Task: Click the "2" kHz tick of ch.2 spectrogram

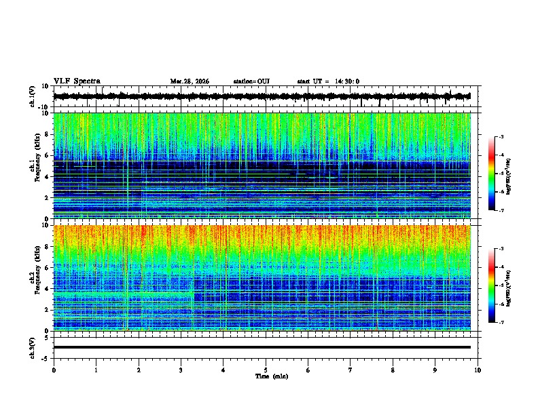Action: [x=48, y=310]
